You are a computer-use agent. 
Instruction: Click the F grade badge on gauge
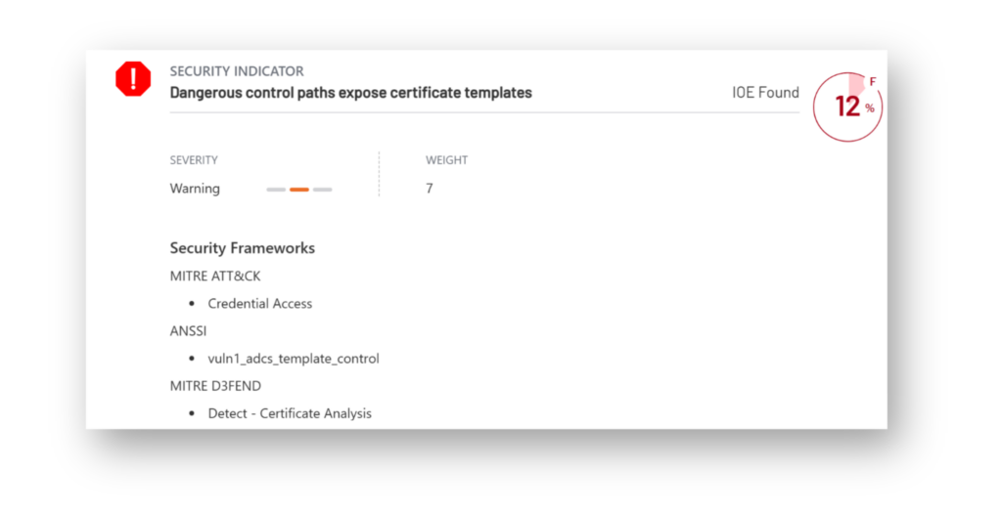point(872,82)
